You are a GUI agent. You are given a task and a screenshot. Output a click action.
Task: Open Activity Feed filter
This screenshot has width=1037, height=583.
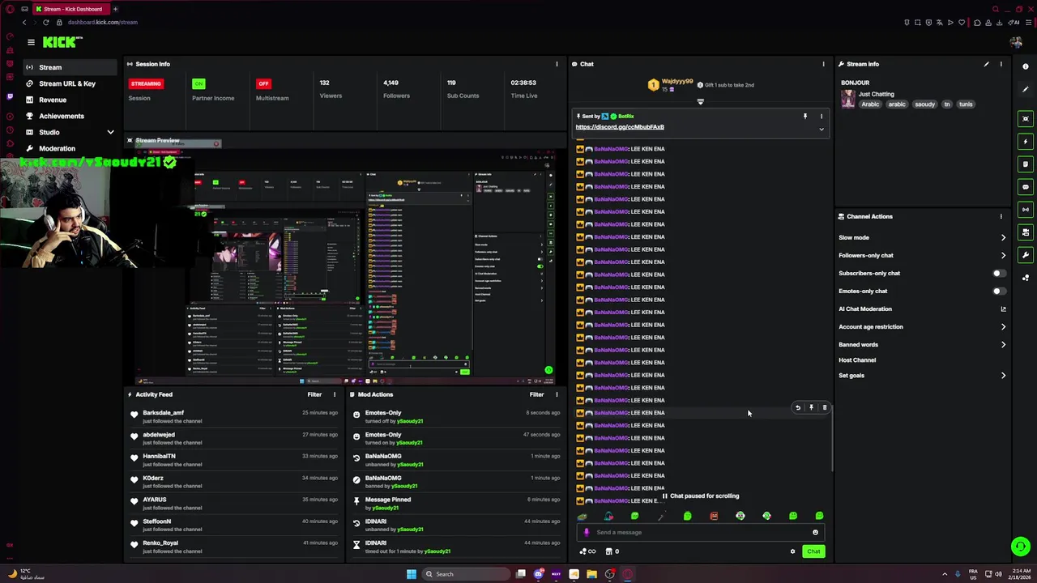[314, 394]
